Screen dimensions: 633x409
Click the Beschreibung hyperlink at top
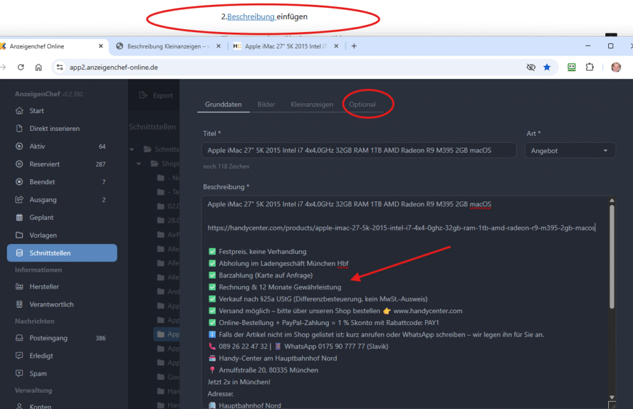coord(251,17)
